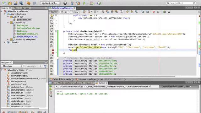The image size is (201, 113).
Task: Close the Navigator panel tab
Action: tap(11, 62)
